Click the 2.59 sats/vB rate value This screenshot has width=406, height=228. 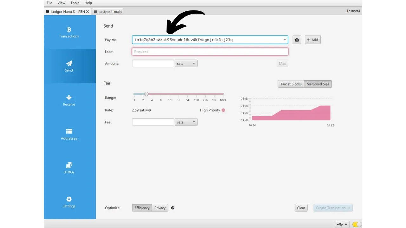click(x=141, y=110)
